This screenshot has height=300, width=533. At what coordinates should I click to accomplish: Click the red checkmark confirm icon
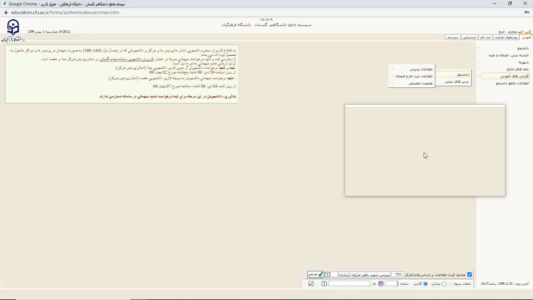[311, 284]
